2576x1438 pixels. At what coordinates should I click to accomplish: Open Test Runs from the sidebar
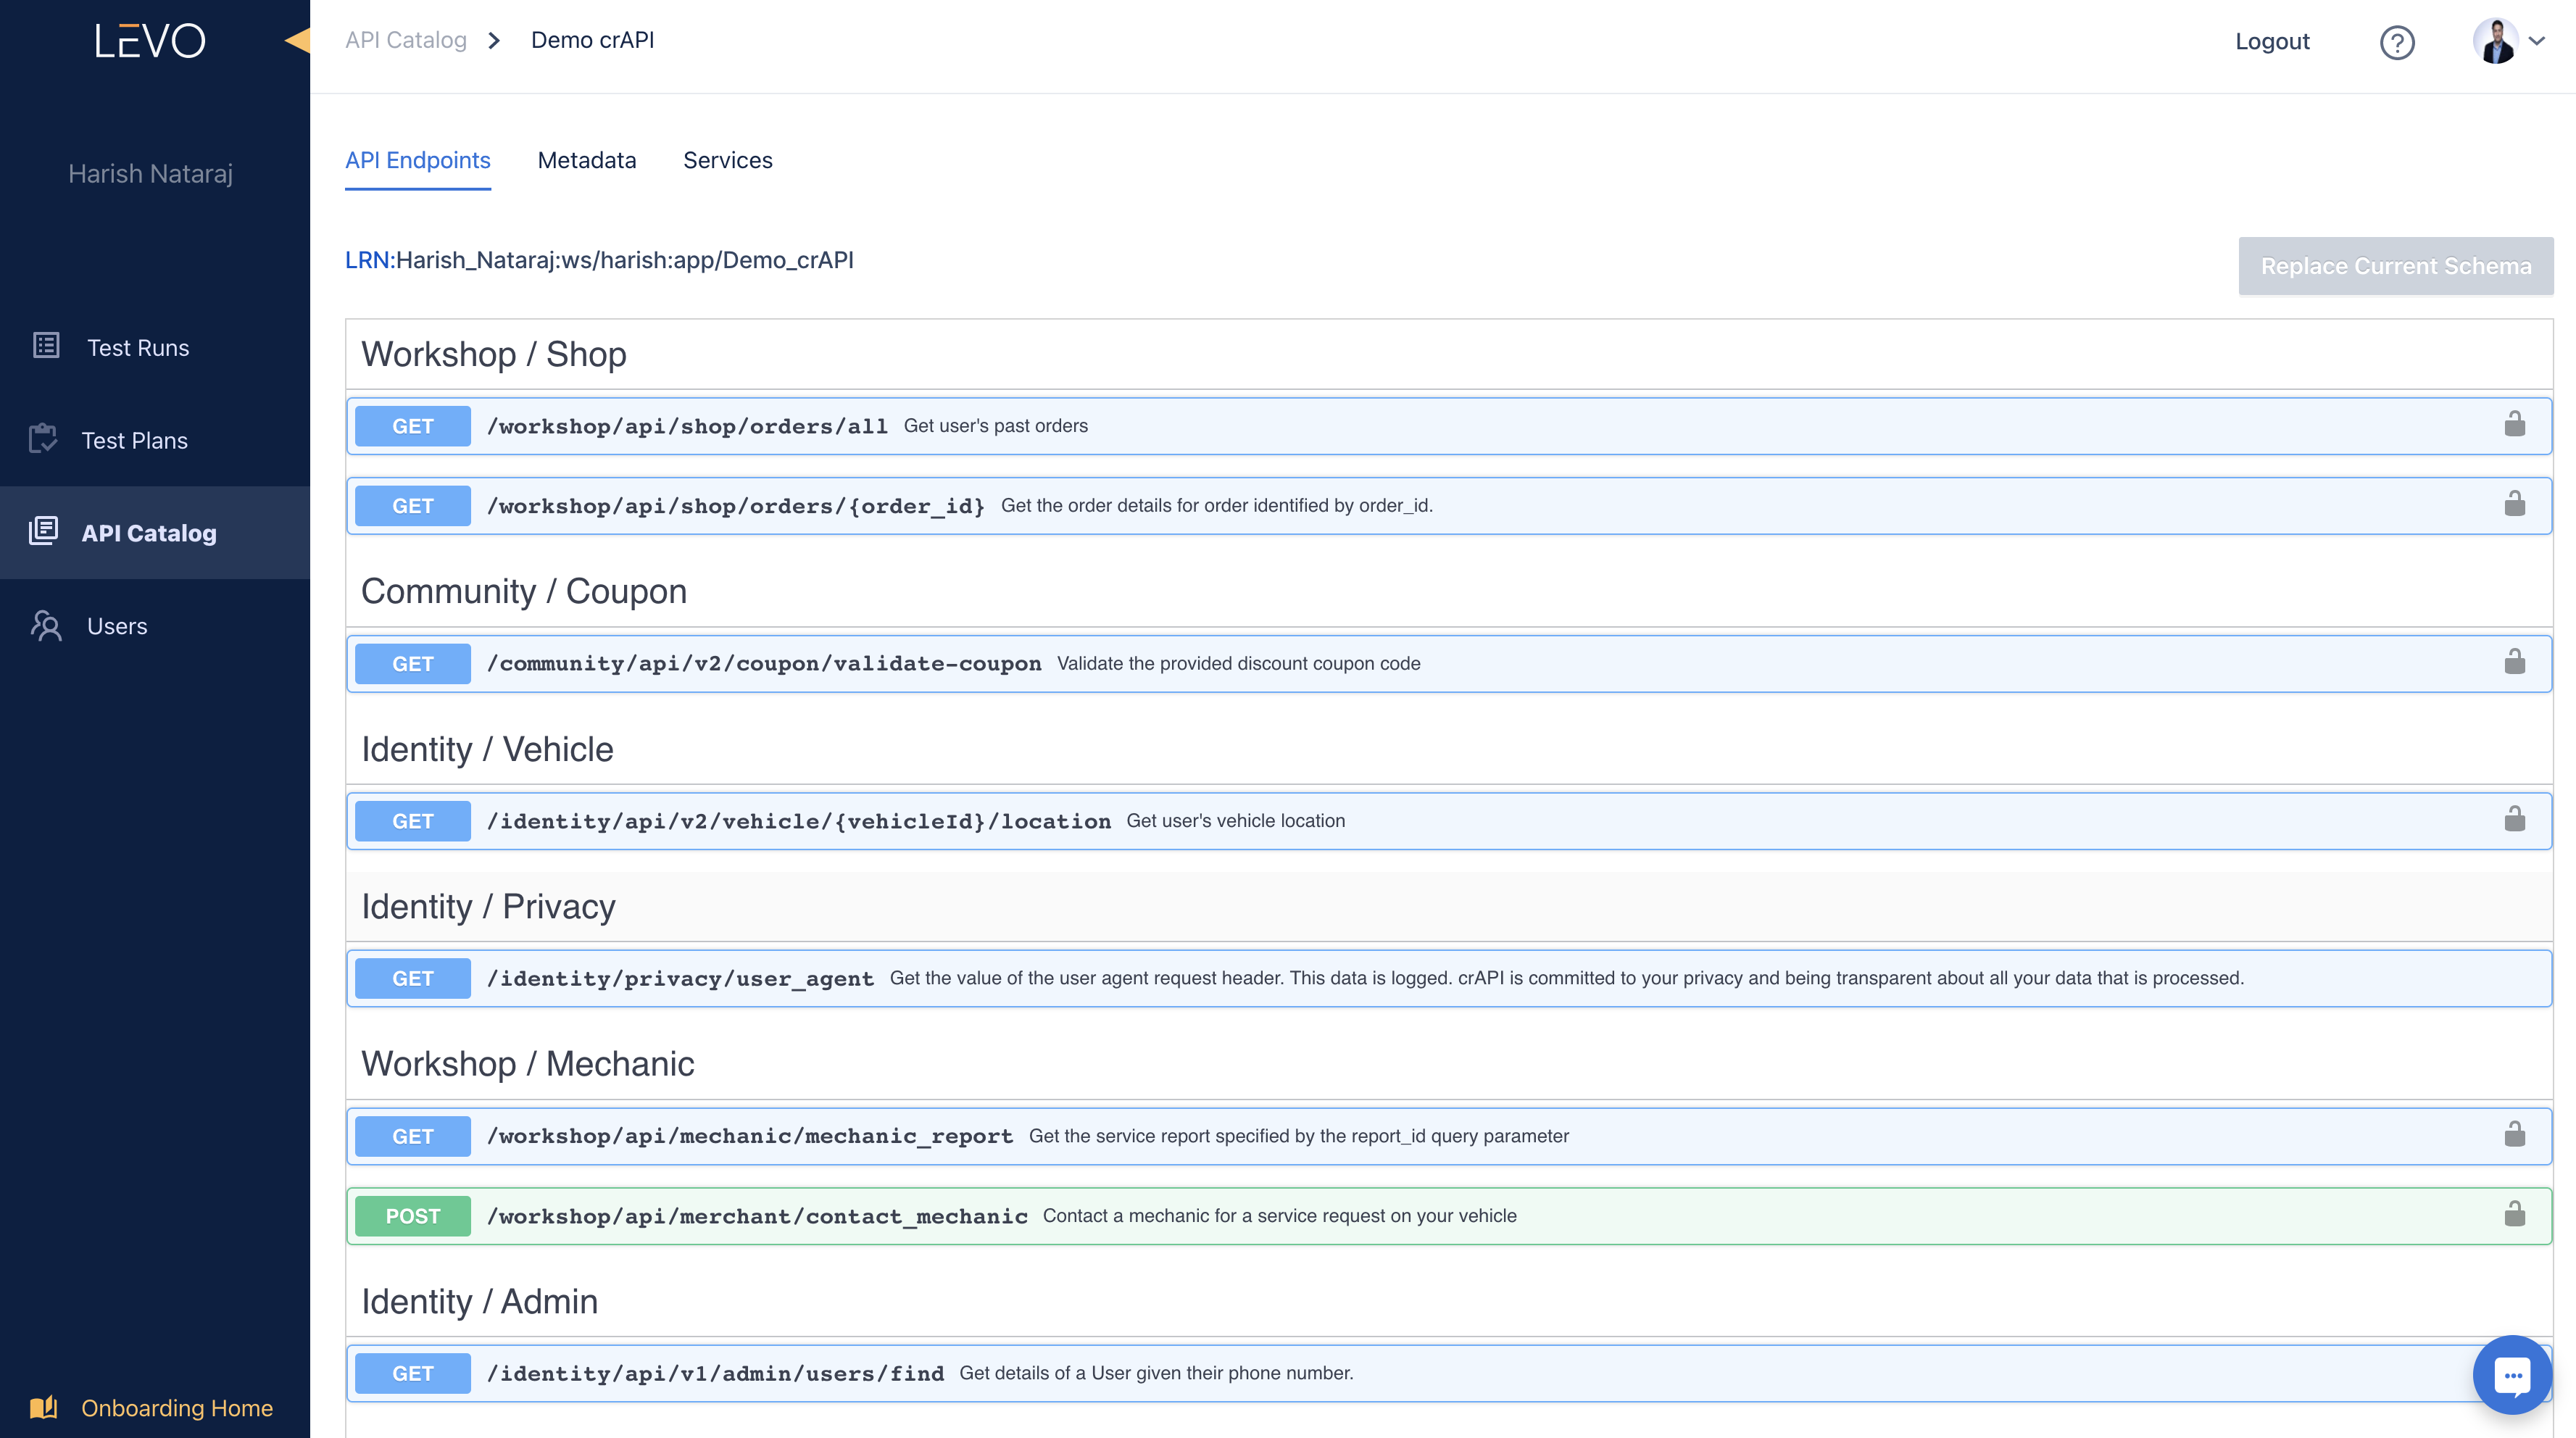155,347
